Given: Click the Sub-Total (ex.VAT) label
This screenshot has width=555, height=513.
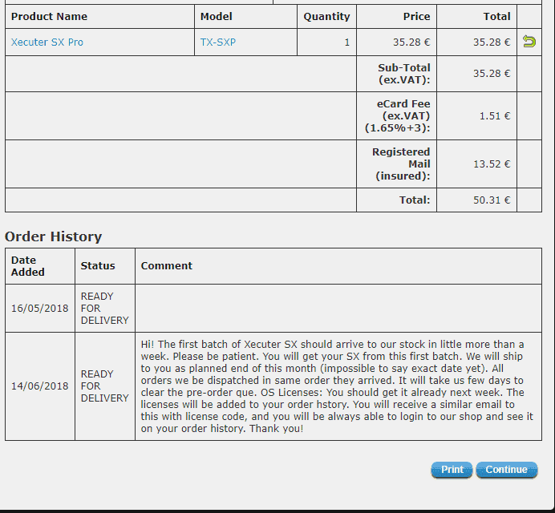Looking at the screenshot, I should pyautogui.click(x=404, y=74).
